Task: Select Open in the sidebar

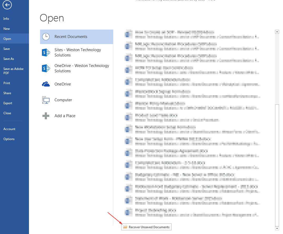Action: click(x=14, y=39)
